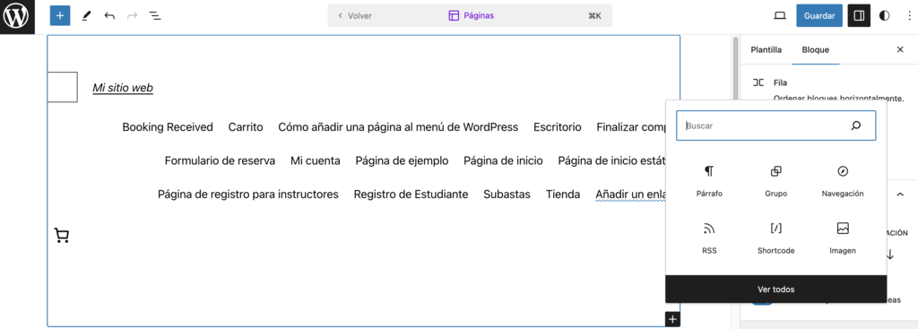
Task: Click Cómo añadir una página menu item
Action: [x=398, y=127]
